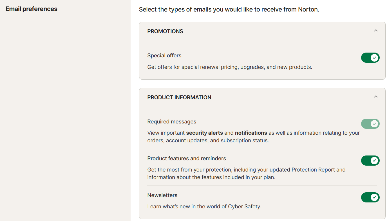The height and width of the screenshot is (221, 387).
Task: Click the Product features and reminders label
Action: [x=187, y=159]
